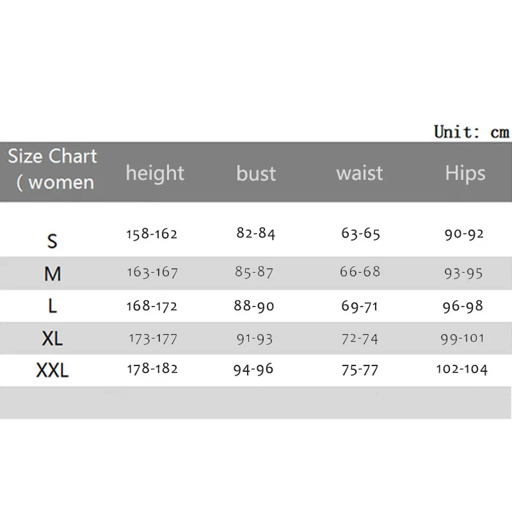Click hips value 99-101
The image size is (512, 512).
pos(463,338)
